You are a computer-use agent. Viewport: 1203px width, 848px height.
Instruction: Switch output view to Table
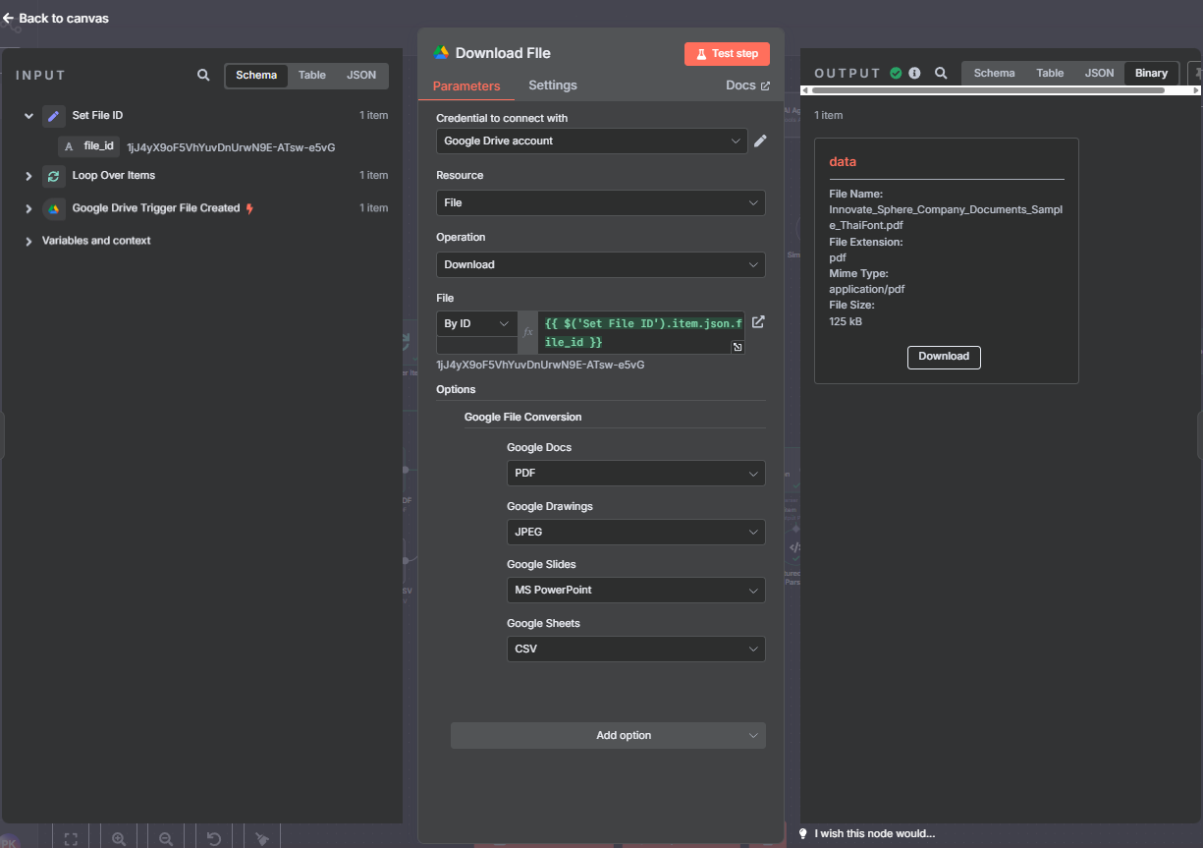[1050, 74]
